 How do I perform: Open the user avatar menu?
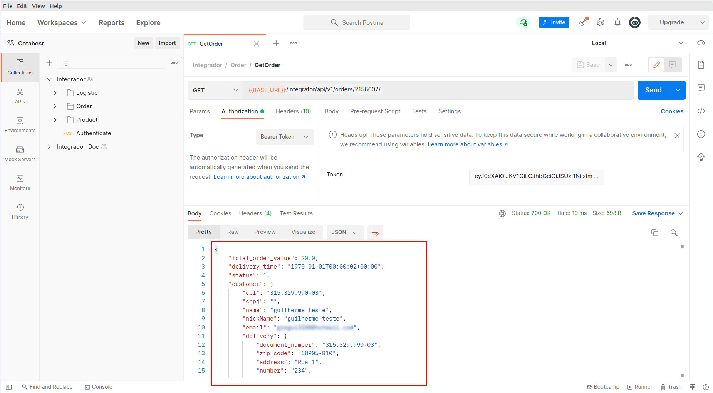(634, 22)
